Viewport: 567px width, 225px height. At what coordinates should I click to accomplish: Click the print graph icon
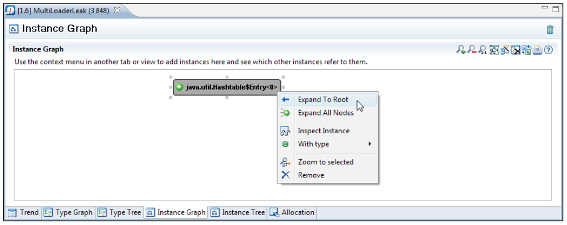(x=537, y=50)
